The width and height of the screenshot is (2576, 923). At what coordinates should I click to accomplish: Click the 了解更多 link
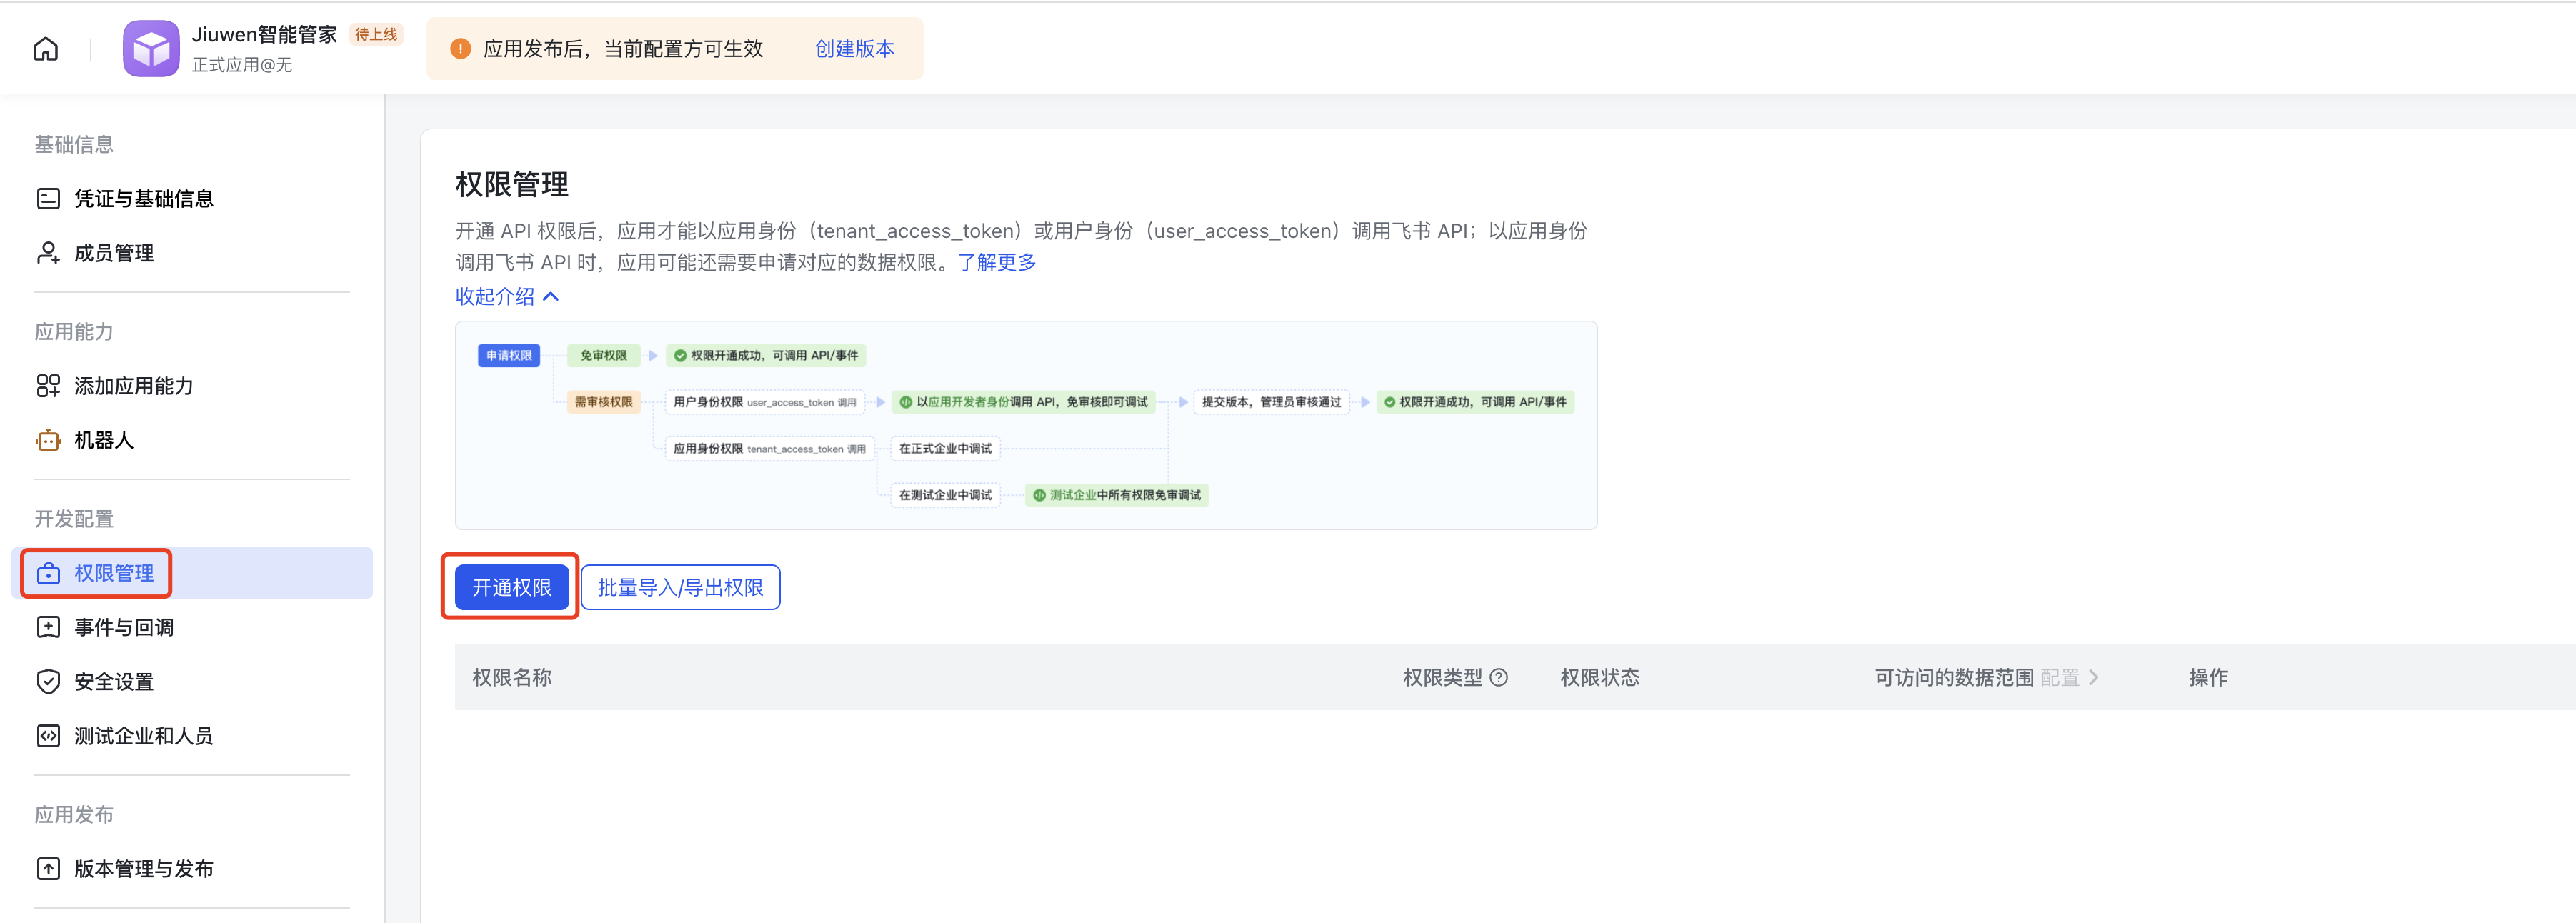coord(996,263)
